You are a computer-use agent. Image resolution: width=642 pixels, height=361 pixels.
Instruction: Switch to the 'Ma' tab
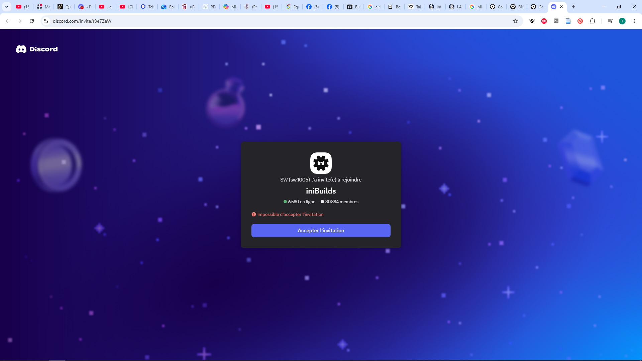tap(43, 7)
